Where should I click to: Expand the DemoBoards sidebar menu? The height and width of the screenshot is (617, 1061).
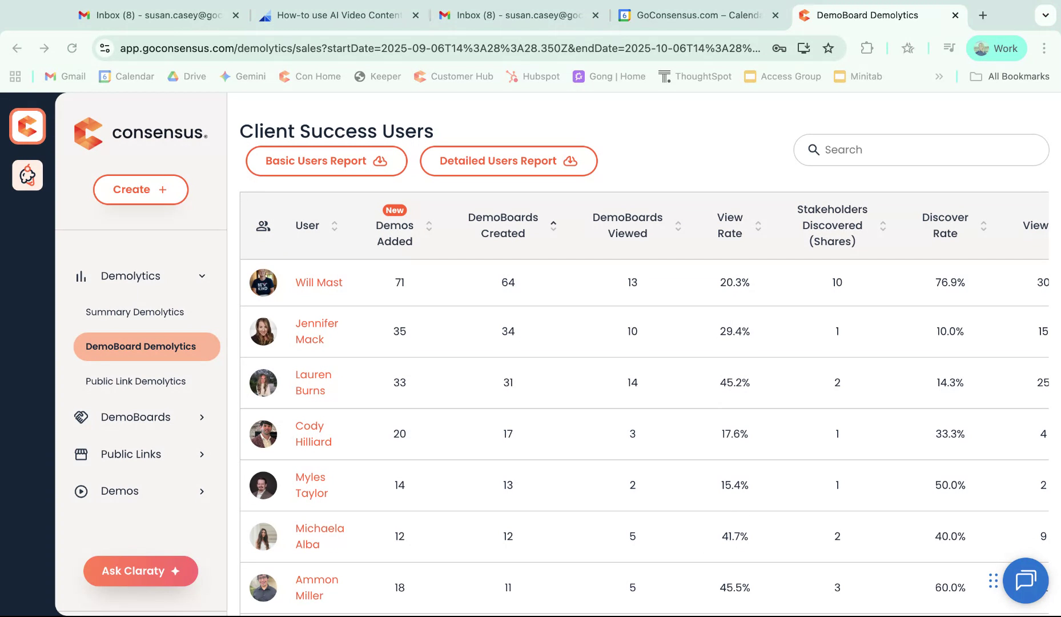(202, 417)
